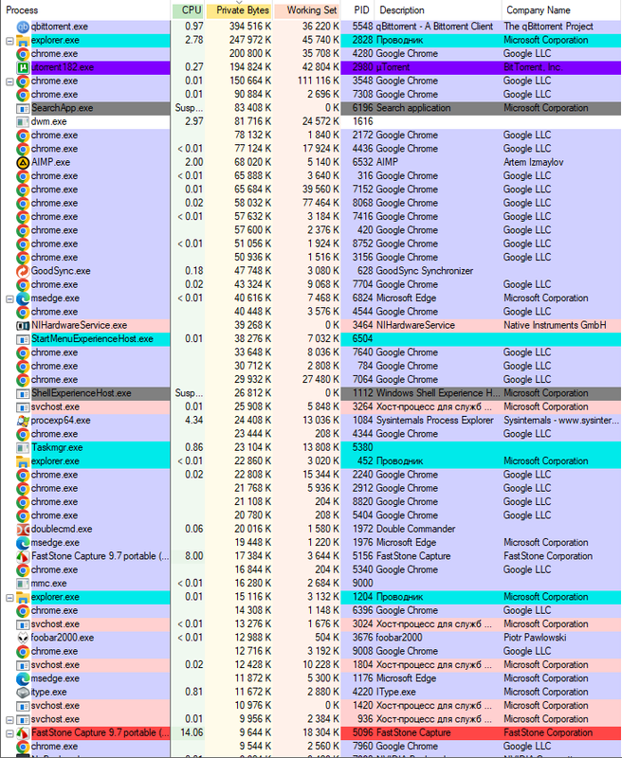Click the procexp64.exe magnifier icon

(23, 421)
